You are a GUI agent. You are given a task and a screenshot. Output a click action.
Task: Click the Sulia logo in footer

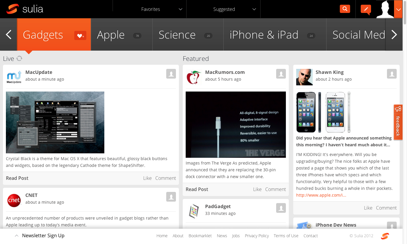click(x=385, y=236)
